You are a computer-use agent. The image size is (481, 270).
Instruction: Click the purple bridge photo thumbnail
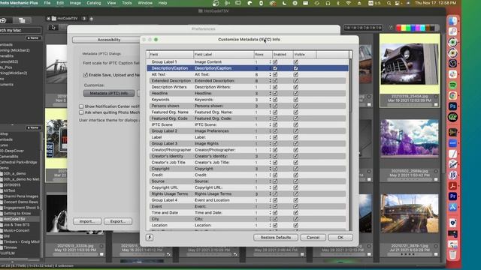point(410,138)
